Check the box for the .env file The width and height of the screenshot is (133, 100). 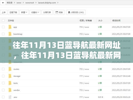(x=3, y=97)
